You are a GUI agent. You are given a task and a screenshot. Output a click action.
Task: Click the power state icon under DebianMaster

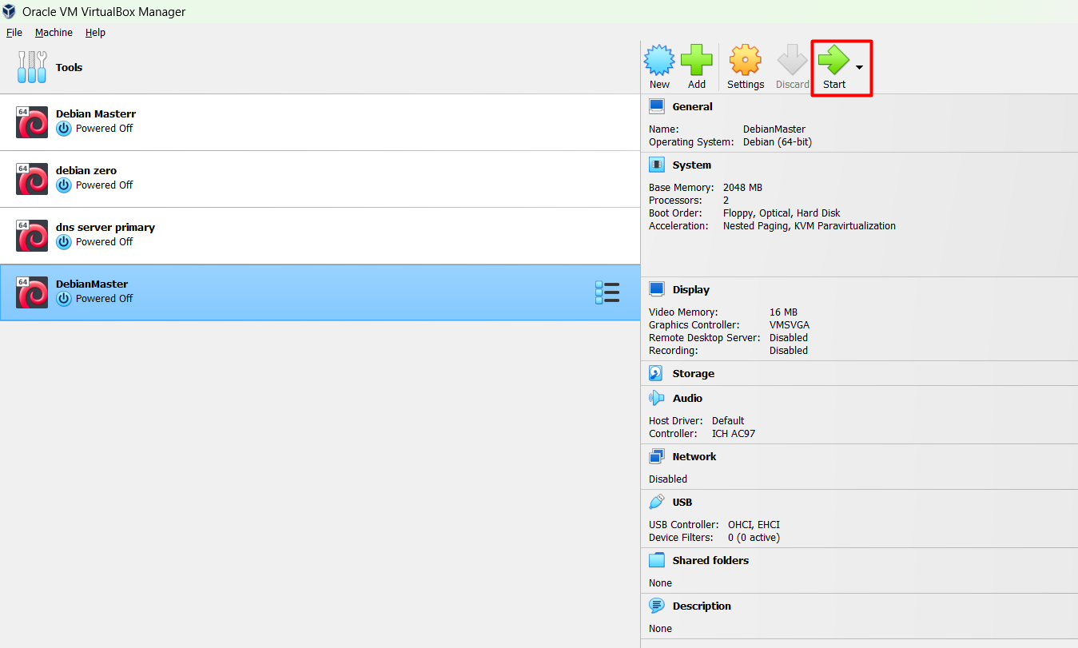[x=64, y=299]
